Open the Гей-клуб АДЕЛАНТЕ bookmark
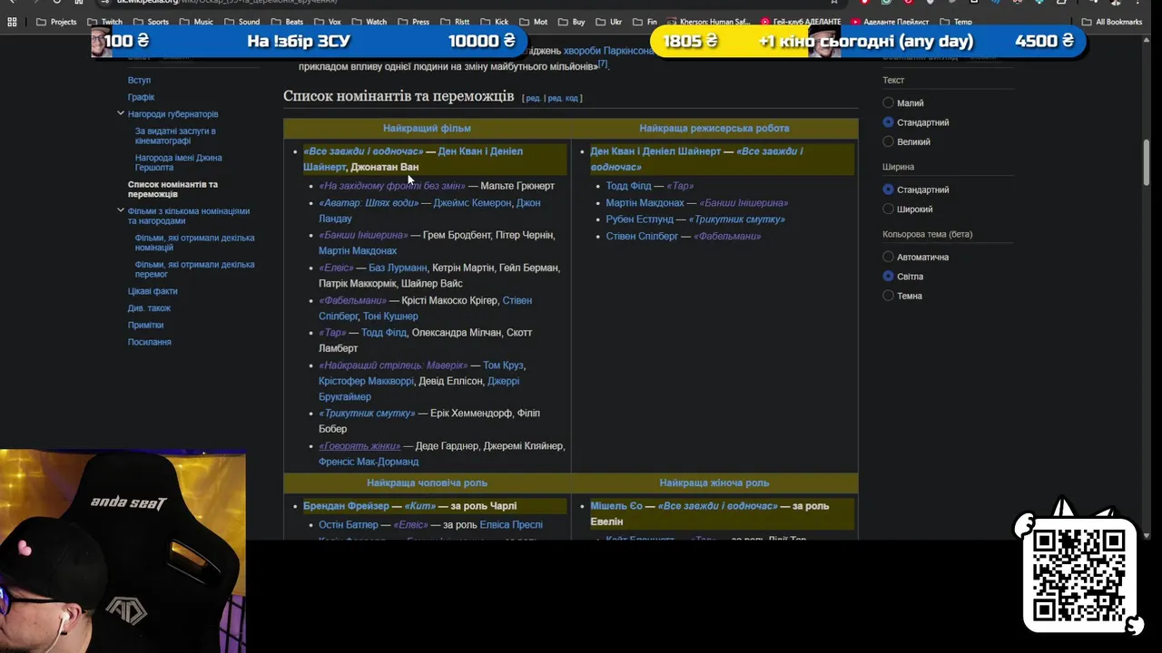 click(x=802, y=22)
